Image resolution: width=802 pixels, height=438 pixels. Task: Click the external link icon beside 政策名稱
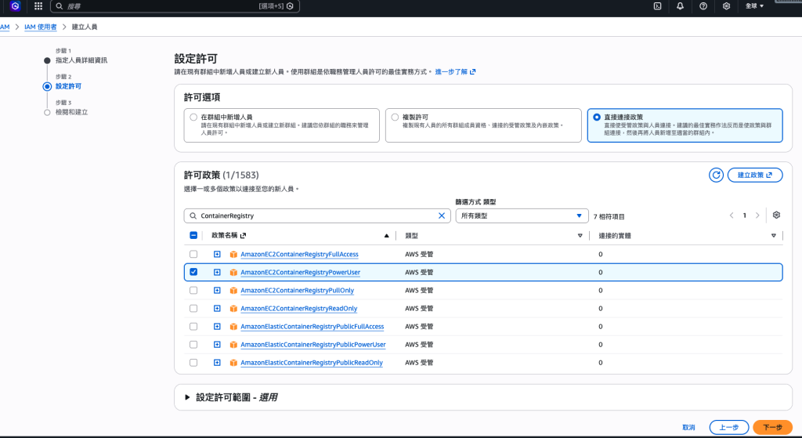pyautogui.click(x=243, y=235)
